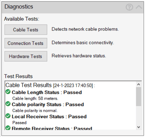The image size is (146, 137).
Task: Collapse the Diagnostics panel with the chevron
Action: click(x=139, y=7)
